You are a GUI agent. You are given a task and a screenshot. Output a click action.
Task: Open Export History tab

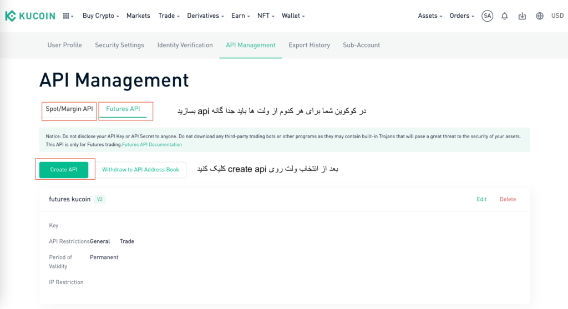[309, 45]
